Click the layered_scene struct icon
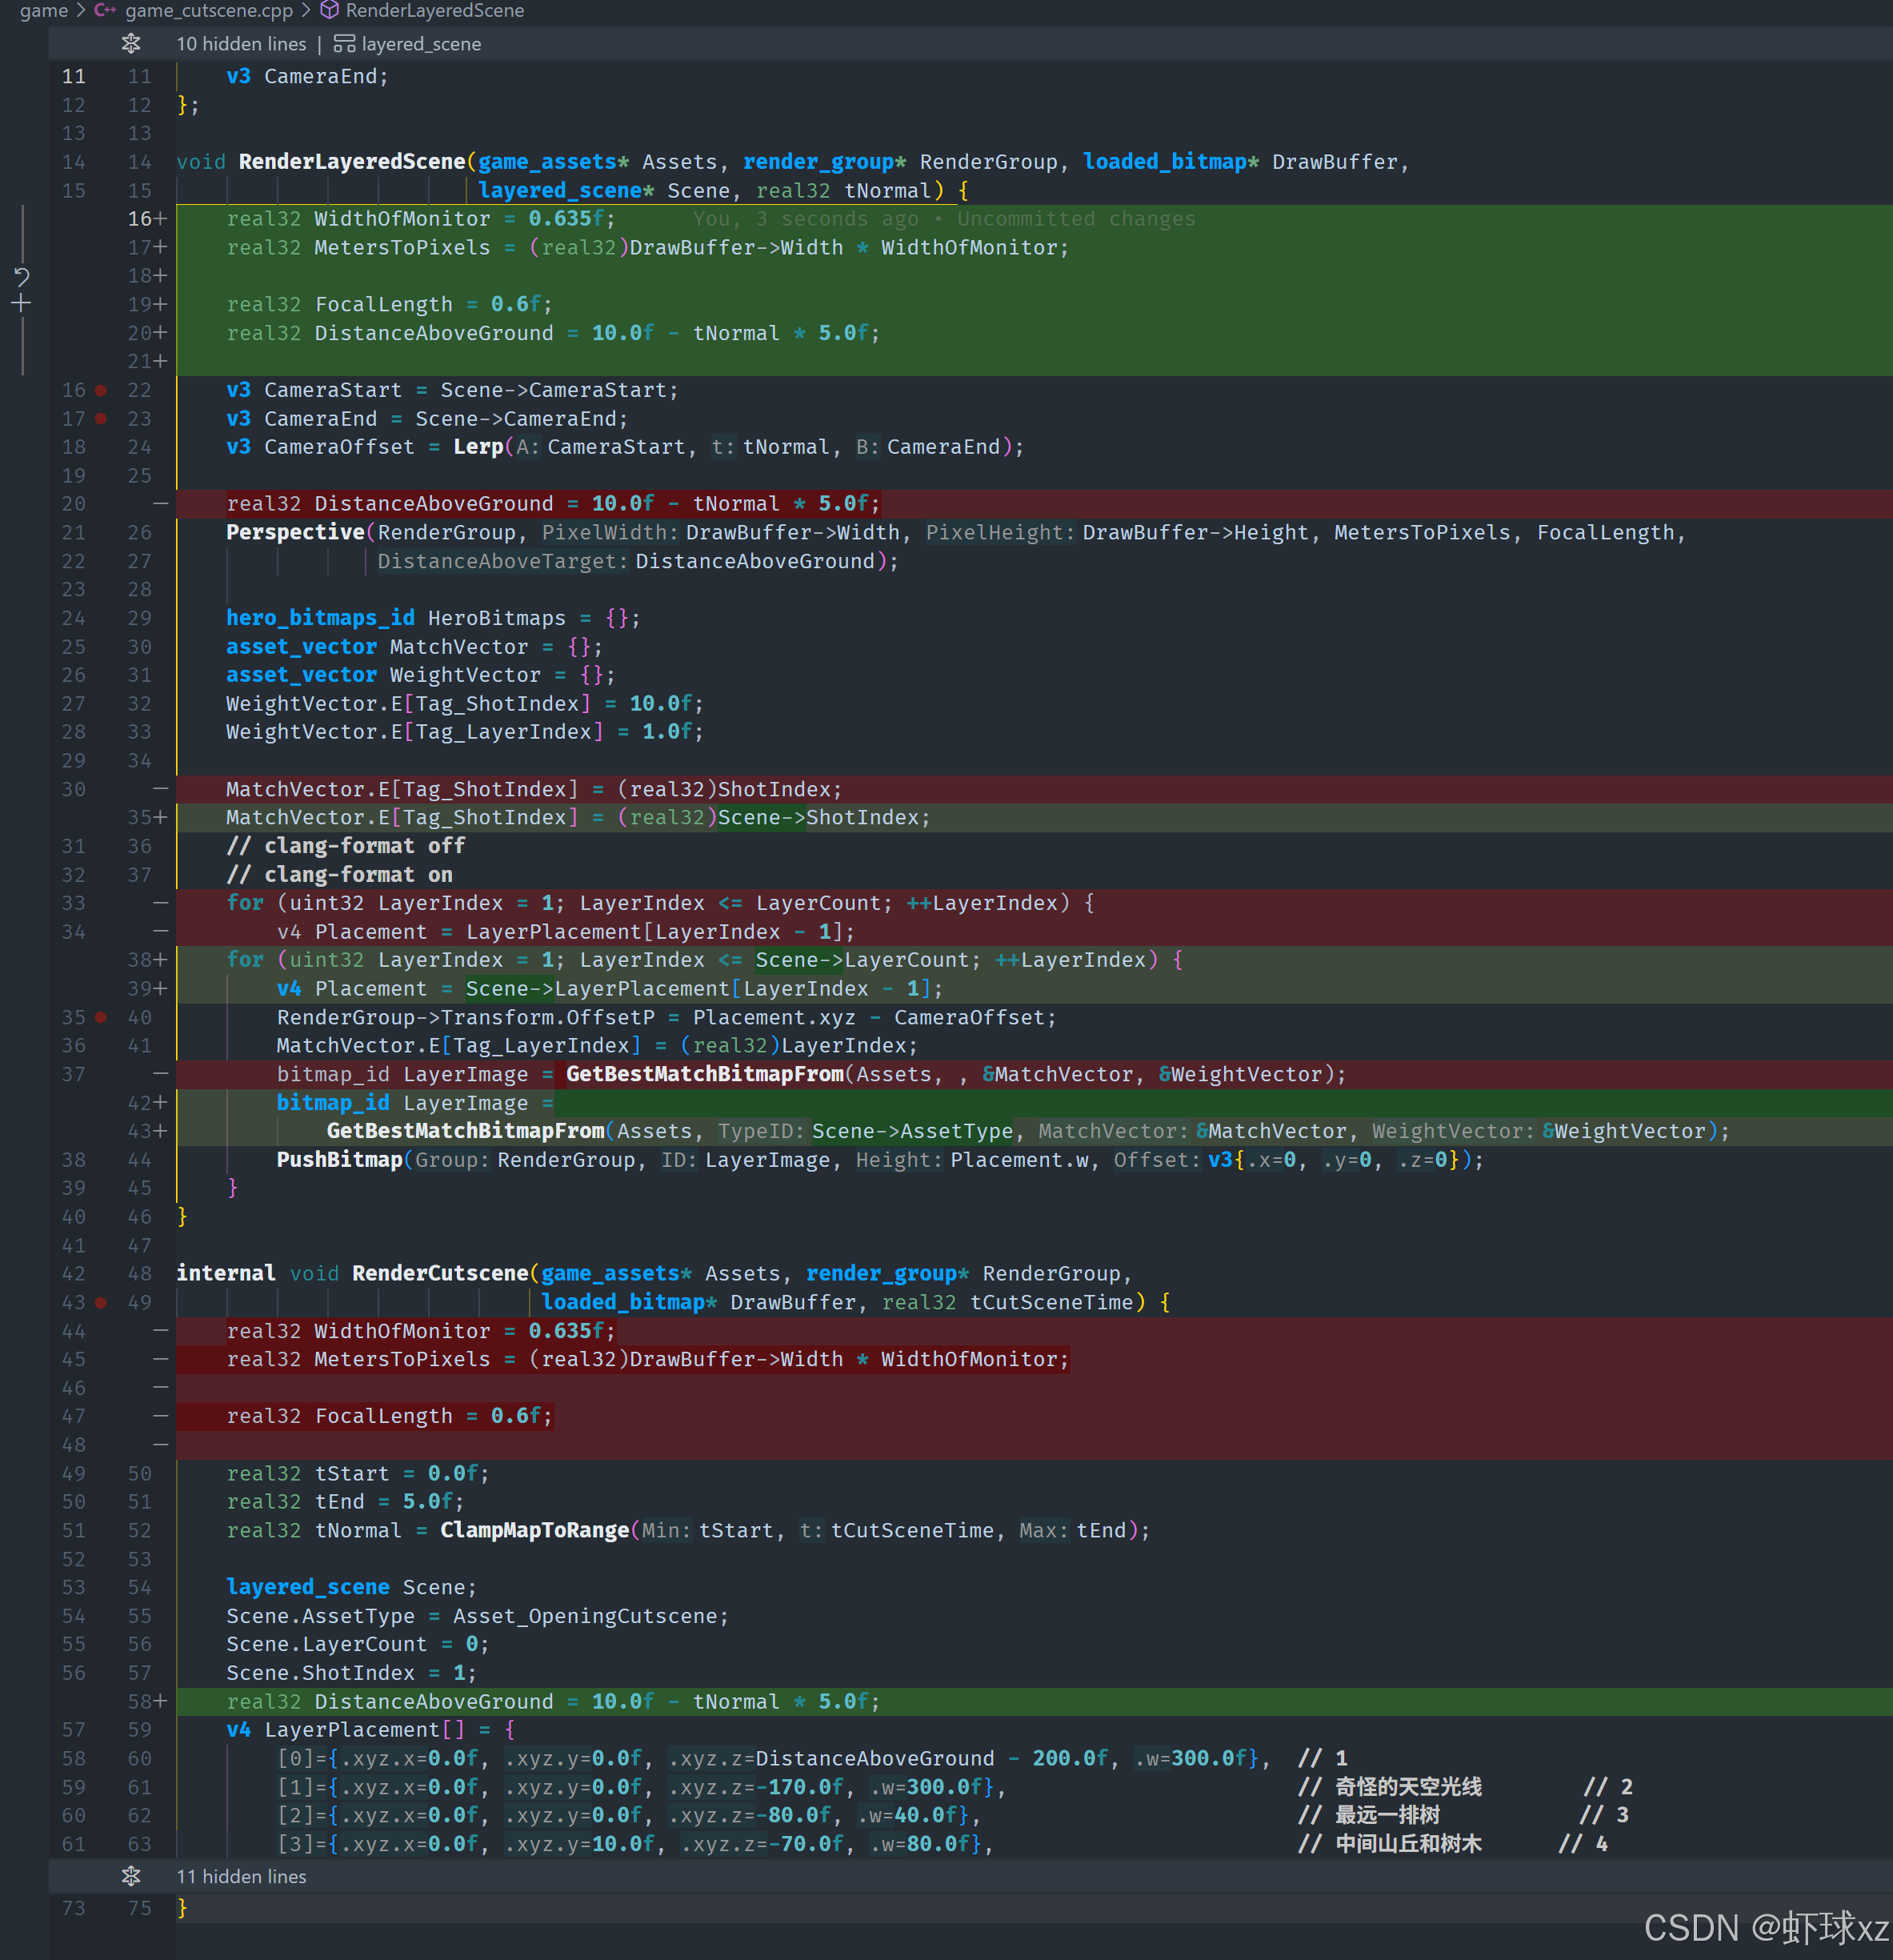The height and width of the screenshot is (1960, 1893). [344, 44]
